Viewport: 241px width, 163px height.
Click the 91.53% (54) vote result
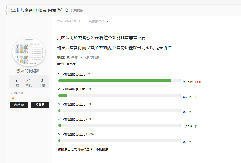[x=192, y=82]
